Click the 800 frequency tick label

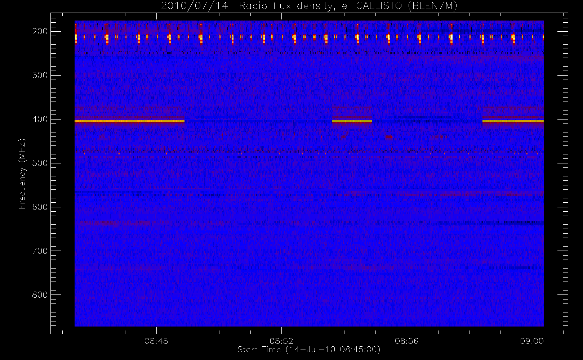(x=40, y=295)
